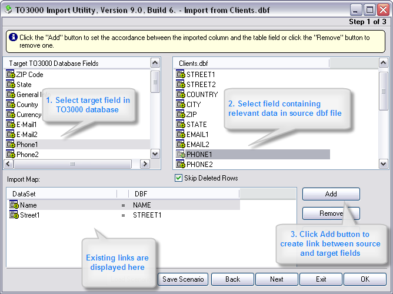Click the Currency field icon
The height and width of the screenshot is (294, 393).
pos(11,115)
